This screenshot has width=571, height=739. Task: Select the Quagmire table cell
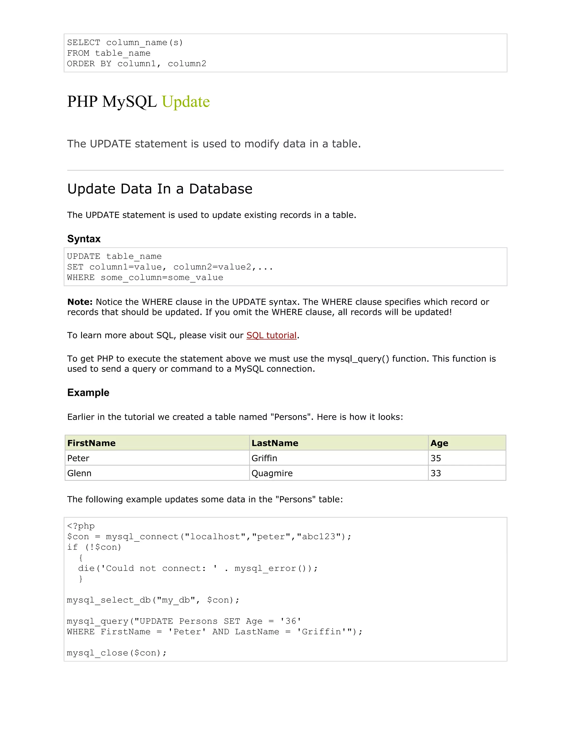272,473
